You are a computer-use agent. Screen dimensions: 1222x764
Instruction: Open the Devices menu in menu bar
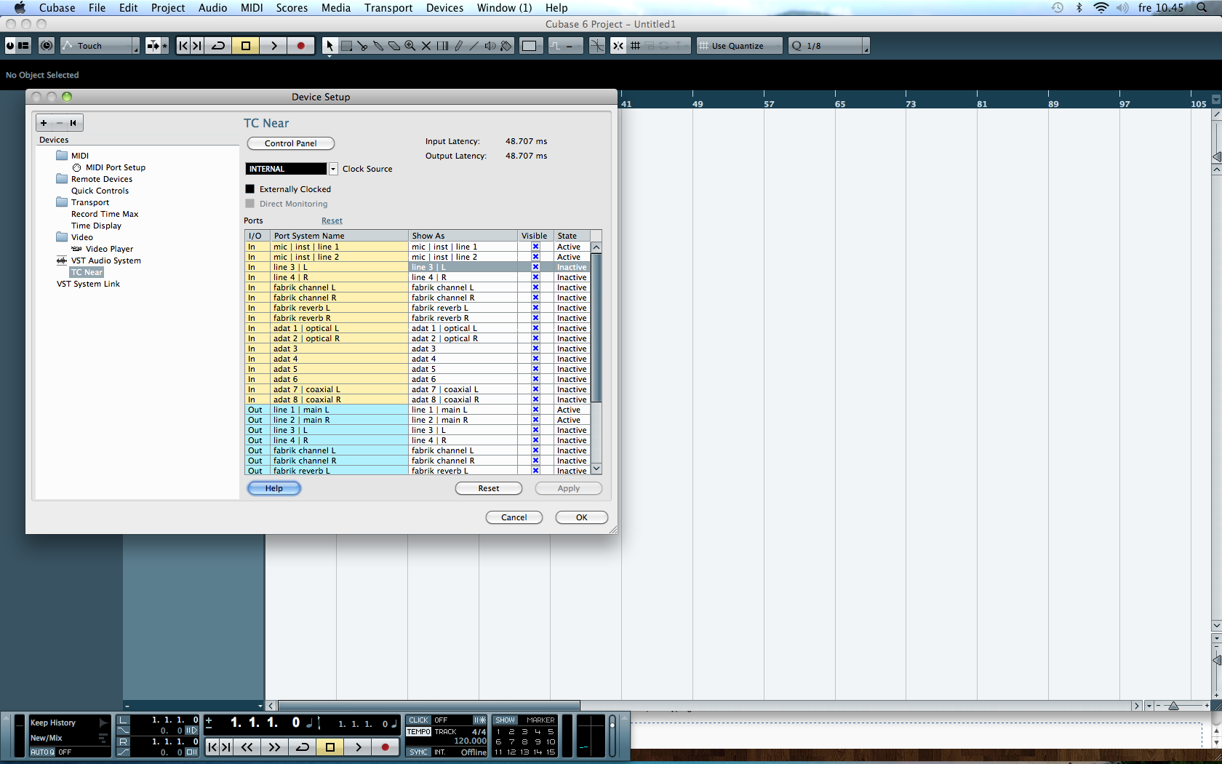444,8
